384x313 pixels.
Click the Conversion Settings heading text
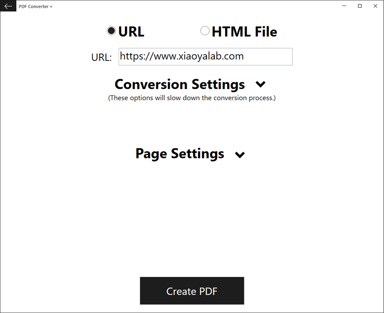point(179,84)
